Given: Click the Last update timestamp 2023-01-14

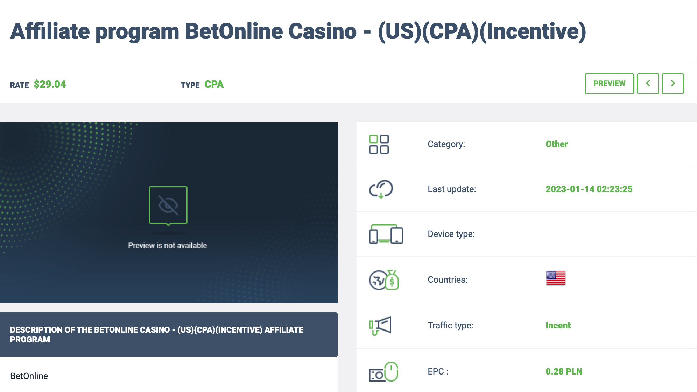Looking at the screenshot, I should click(x=589, y=189).
